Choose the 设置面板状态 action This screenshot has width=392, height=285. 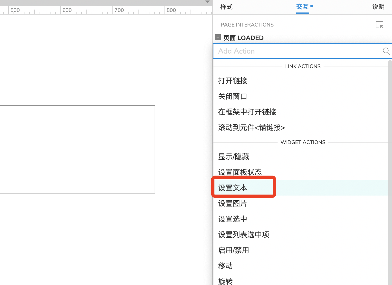click(x=240, y=172)
